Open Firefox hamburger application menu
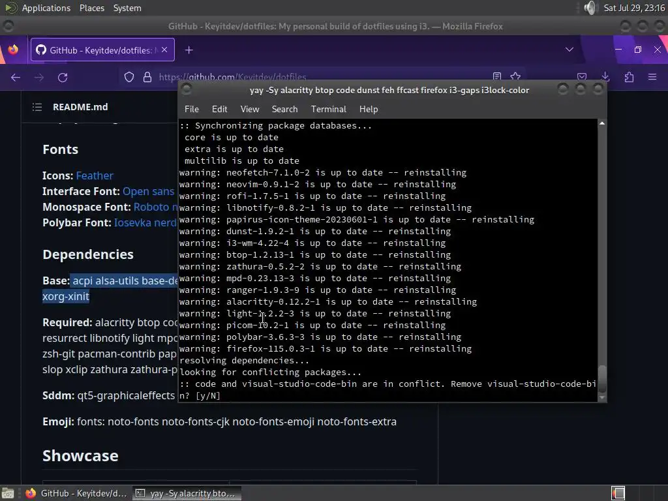Image resolution: width=668 pixels, height=501 pixels. point(652,77)
